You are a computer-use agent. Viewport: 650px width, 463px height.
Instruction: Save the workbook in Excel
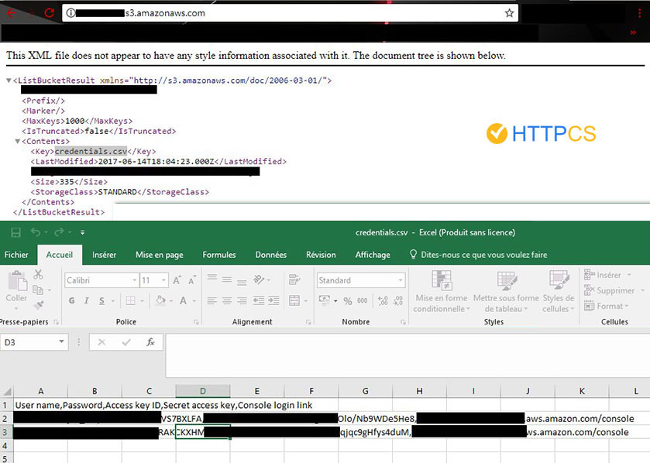[x=15, y=232]
